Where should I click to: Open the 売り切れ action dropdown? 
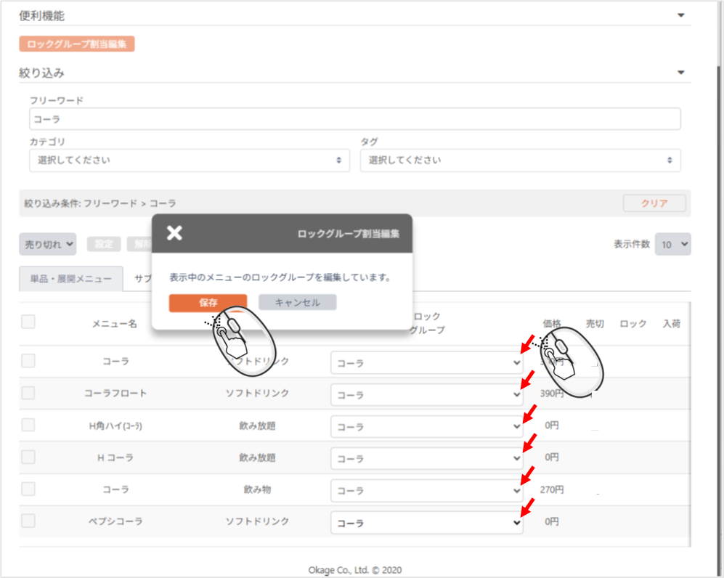point(48,245)
